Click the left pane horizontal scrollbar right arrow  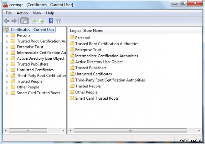coord(64,131)
